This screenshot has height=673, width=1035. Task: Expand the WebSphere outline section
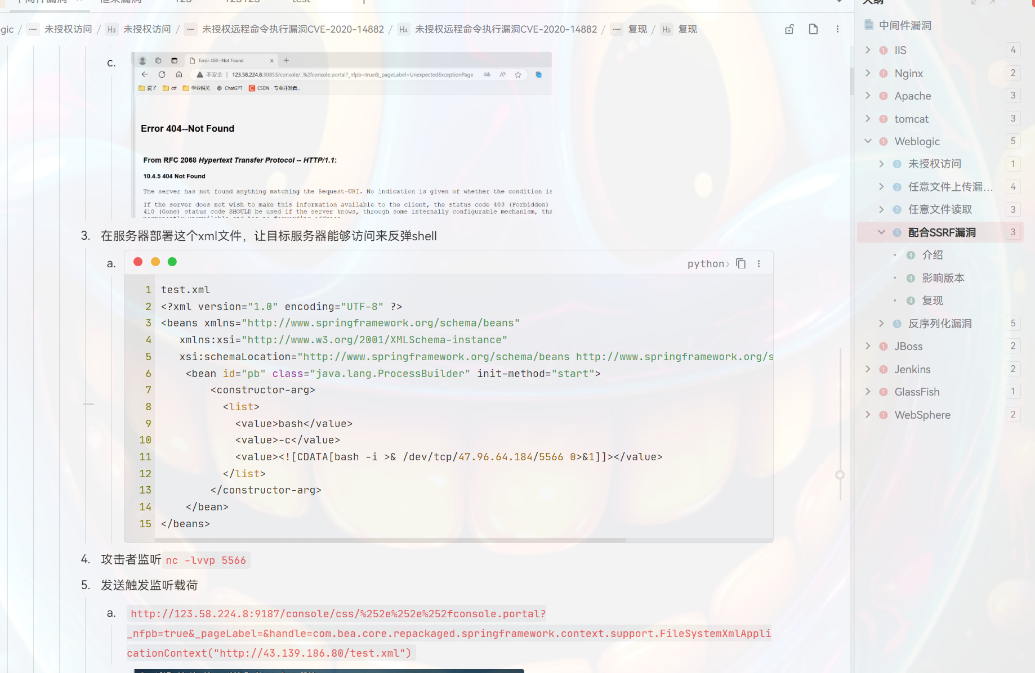868,415
